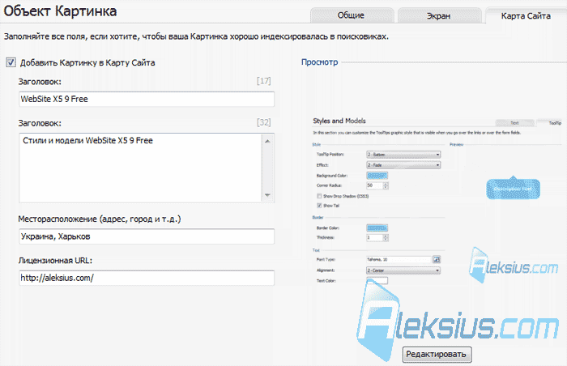Switch to the Общие tab
Viewport: 567px width, 366px height.
352,15
